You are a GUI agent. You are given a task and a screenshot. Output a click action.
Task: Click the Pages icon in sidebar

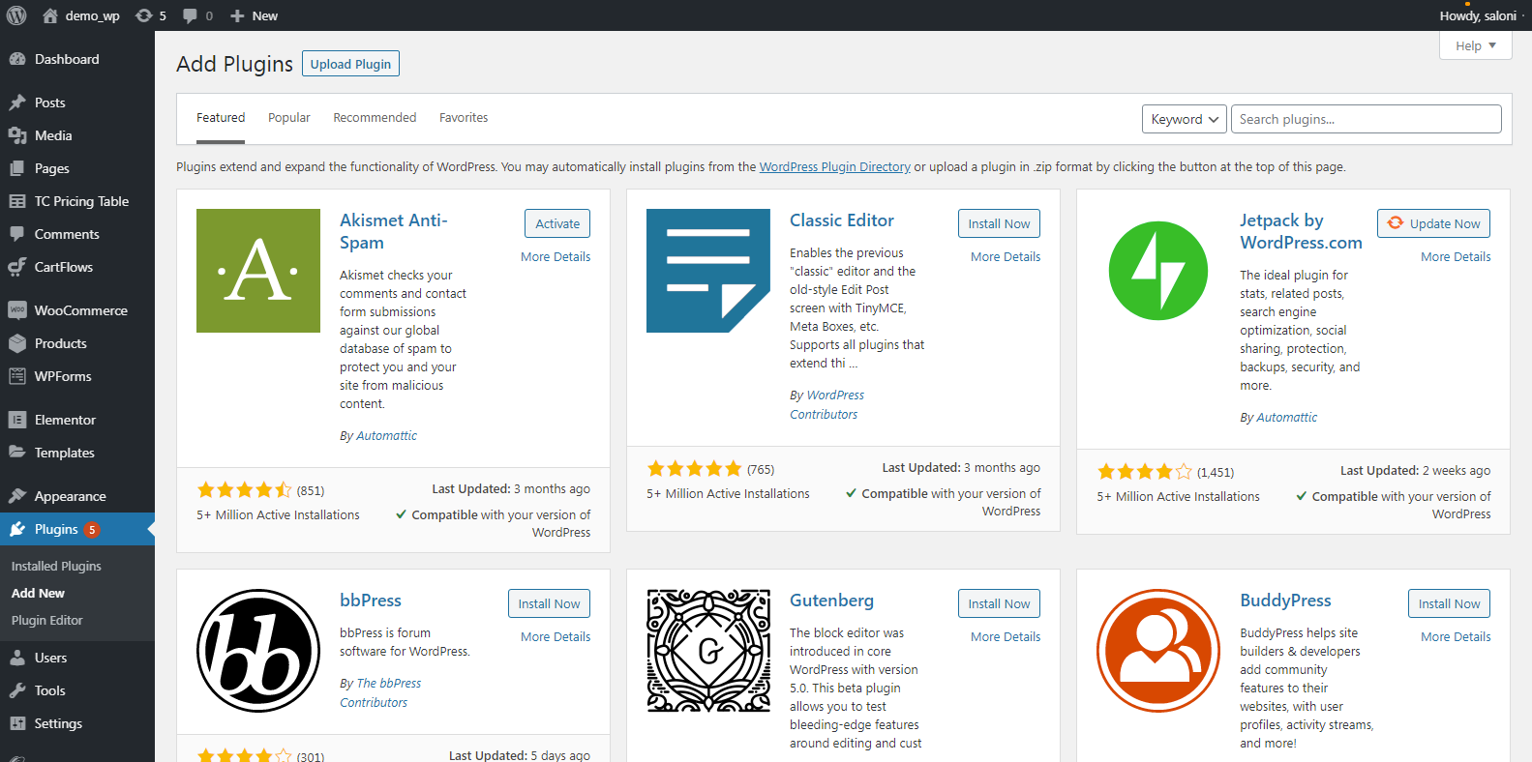[17, 168]
